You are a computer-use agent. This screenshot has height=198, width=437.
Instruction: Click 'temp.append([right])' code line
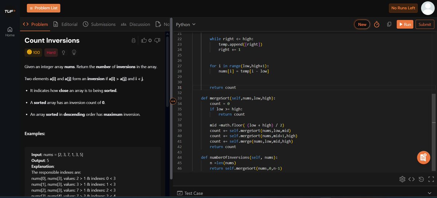240,45
